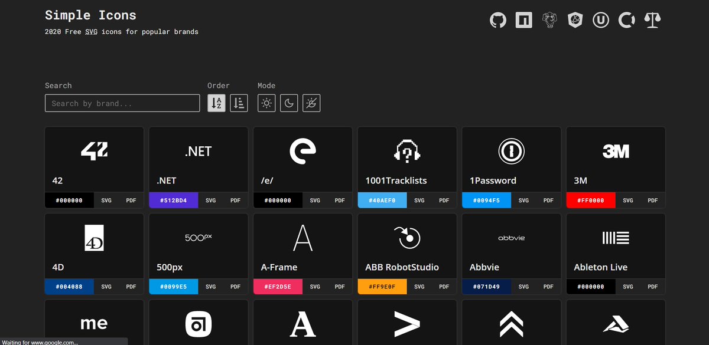The image size is (709, 345).
Task: Click the 4D brand logo
Action: pyautogui.click(x=94, y=238)
